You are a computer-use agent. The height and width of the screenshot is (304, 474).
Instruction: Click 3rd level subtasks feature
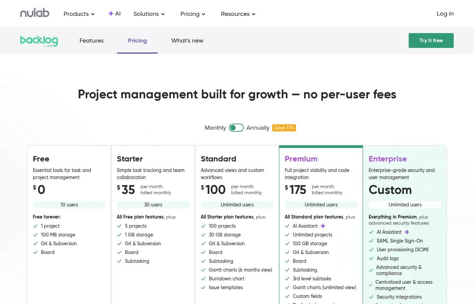[x=312, y=279]
